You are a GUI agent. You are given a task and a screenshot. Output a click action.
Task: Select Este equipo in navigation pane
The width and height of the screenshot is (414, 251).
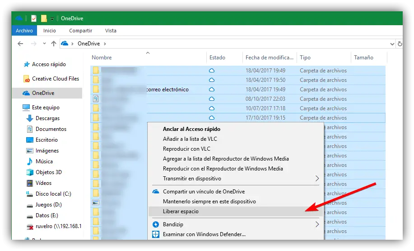tap(46, 108)
